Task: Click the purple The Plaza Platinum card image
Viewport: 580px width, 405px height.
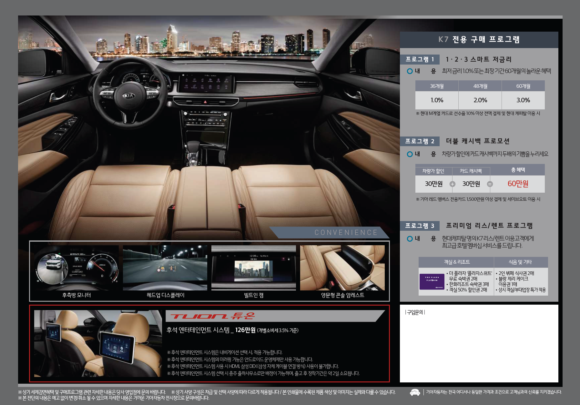Action: (432, 281)
